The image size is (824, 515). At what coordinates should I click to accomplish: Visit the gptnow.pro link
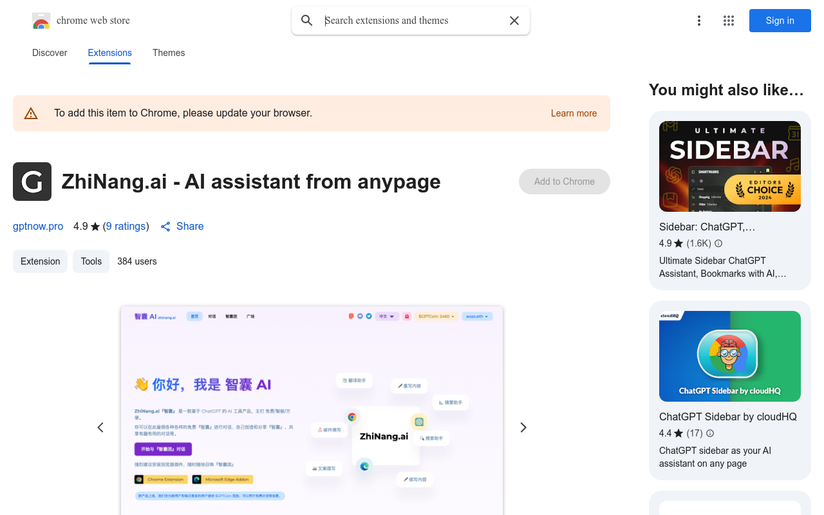pos(38,227)
